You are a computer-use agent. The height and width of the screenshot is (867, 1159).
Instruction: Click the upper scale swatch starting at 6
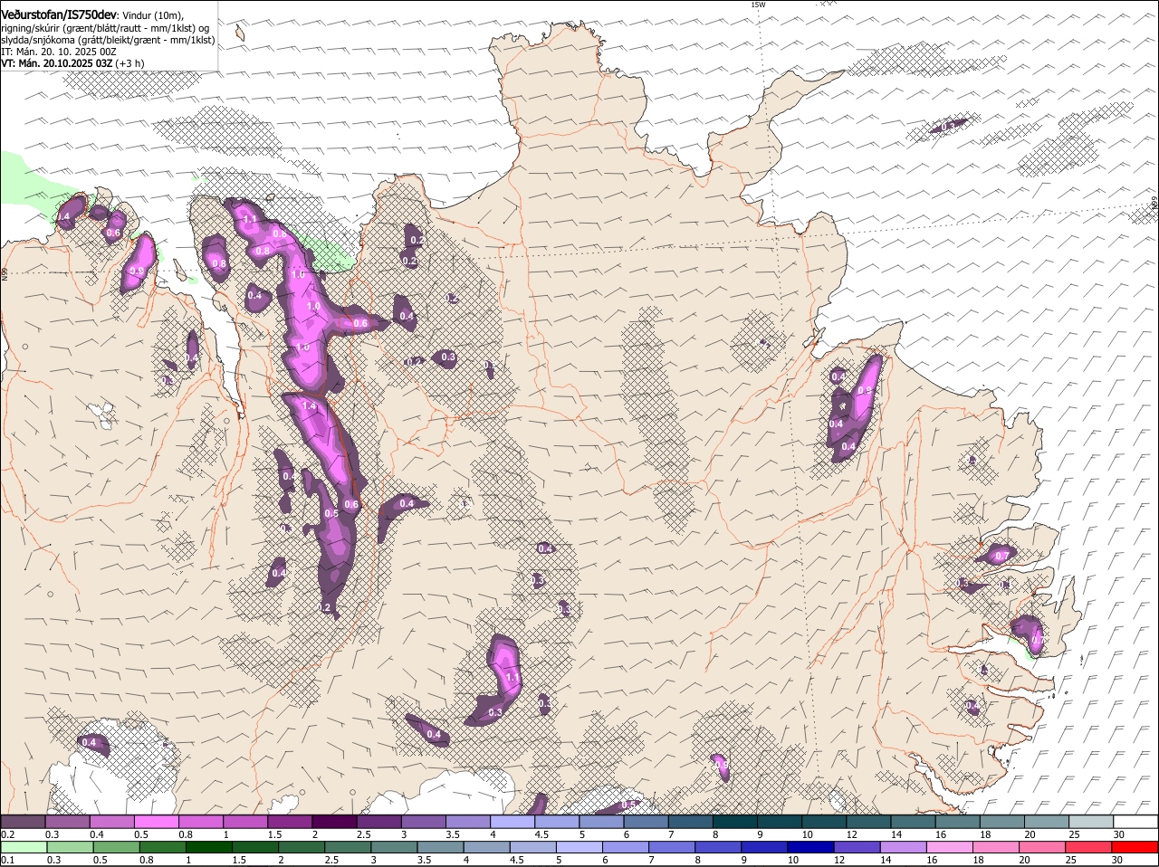coord(647,822)
